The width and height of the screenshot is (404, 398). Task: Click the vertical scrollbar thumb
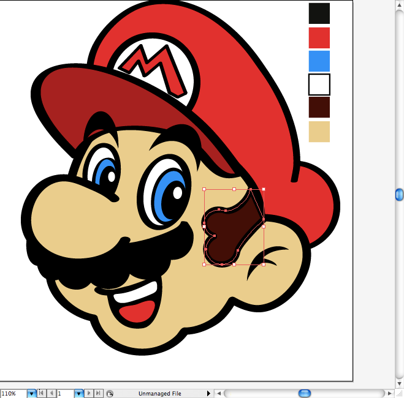(x=399, y=195)
